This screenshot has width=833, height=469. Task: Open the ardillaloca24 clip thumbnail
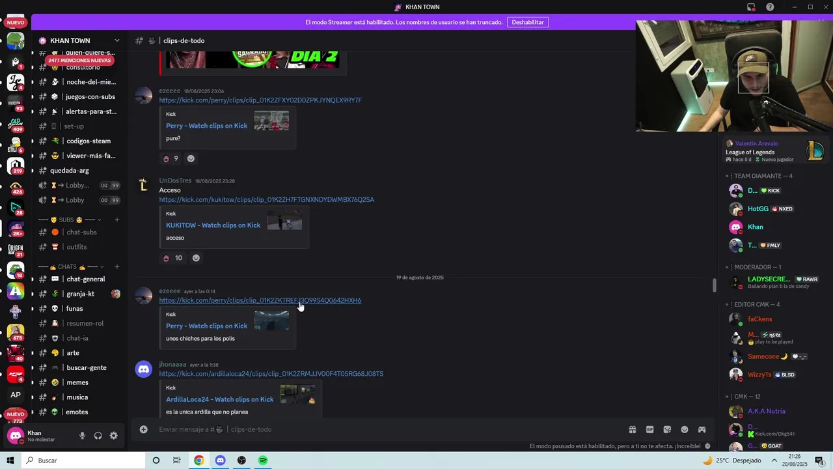297,395
